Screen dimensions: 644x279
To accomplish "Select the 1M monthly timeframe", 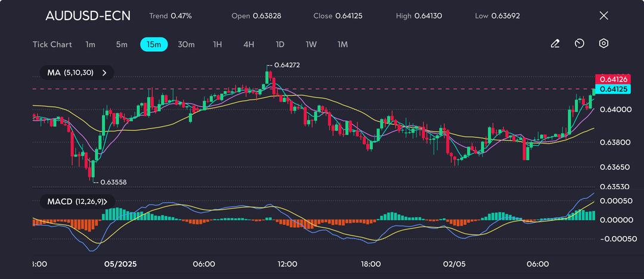I will 342,44.
